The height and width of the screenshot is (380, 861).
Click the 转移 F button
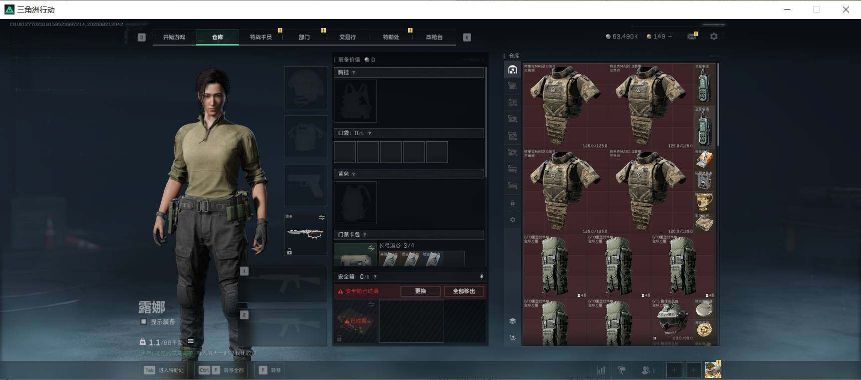click(270, 370)
